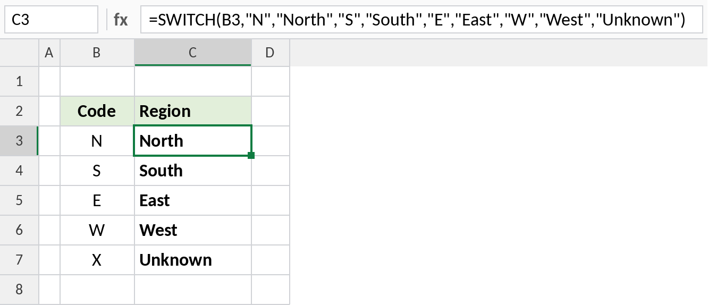Select row 5 header
Screen dimensions: 708x305
coord(20,200)
